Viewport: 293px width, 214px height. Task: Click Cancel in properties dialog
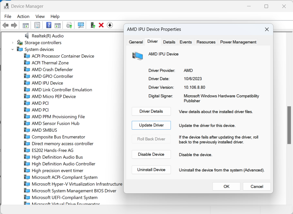[x=257, y=186]
